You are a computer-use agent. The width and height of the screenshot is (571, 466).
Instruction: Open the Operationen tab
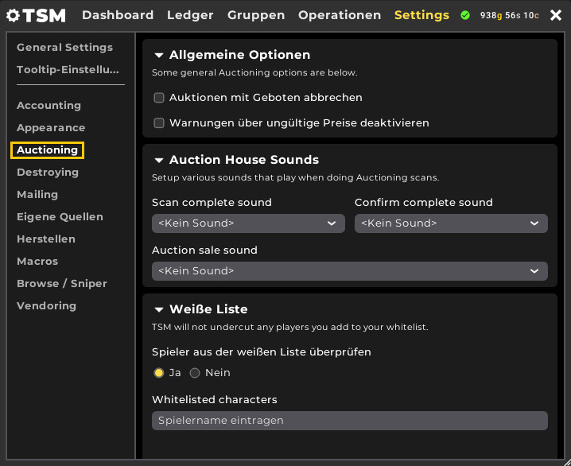[340, 15]
